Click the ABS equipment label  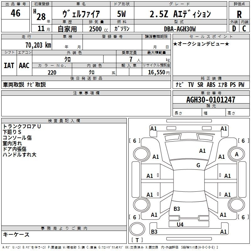coord(211,85)
